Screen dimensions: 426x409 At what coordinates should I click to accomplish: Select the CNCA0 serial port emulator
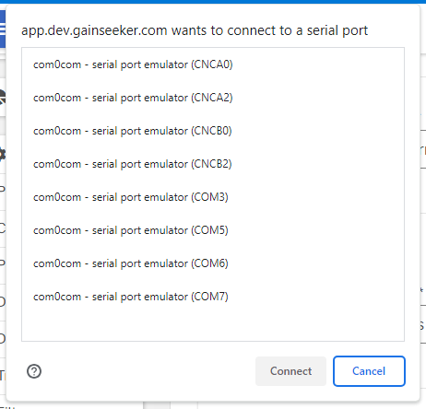pos(213,64)
